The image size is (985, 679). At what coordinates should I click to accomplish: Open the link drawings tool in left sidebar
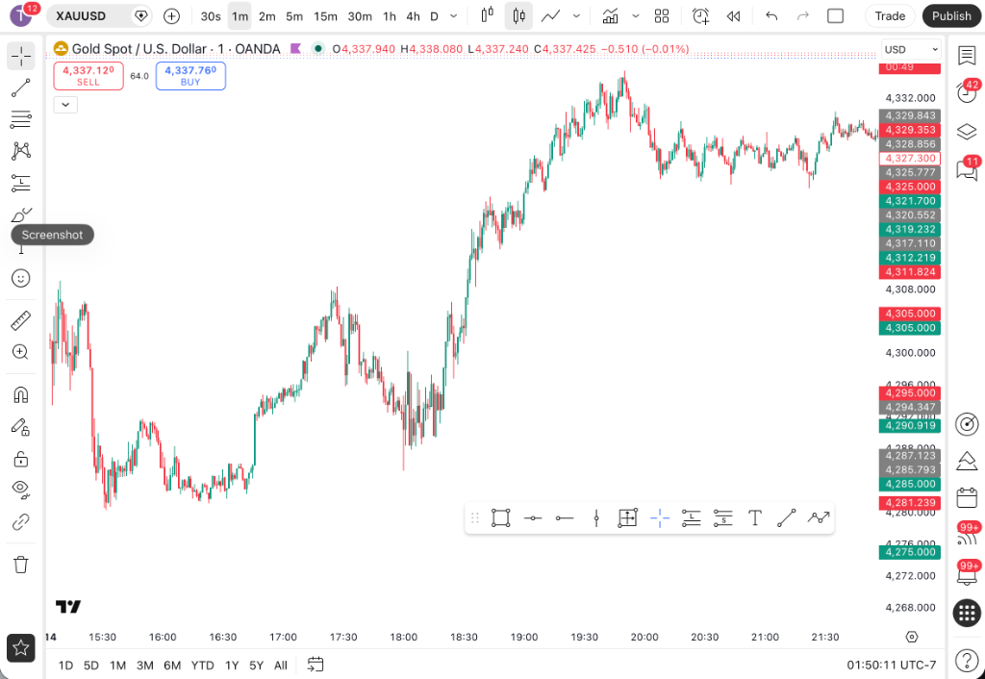point(21,522)
